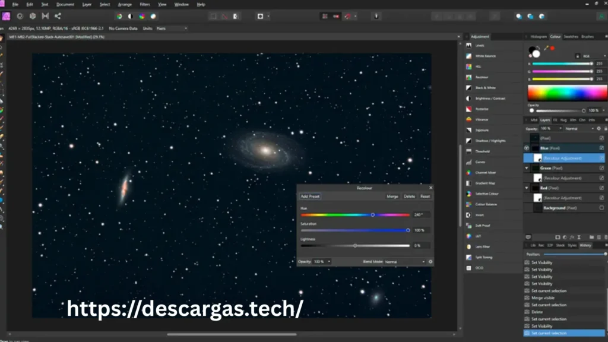Viewport: 608px width, 342px height.
Task: Add an Exposure adjustment
Action: click(x=493, y=130)
